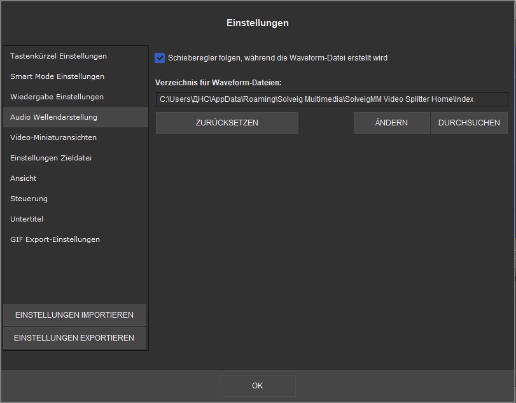The image size is (516, 403).
Task: Click the Einstellungen dialog title
Action: coord(258,23)
